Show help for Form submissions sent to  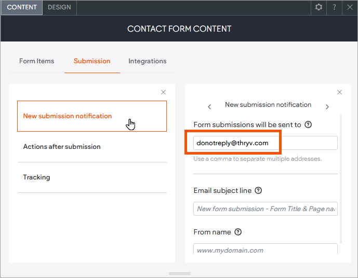[x=308, y=124]
